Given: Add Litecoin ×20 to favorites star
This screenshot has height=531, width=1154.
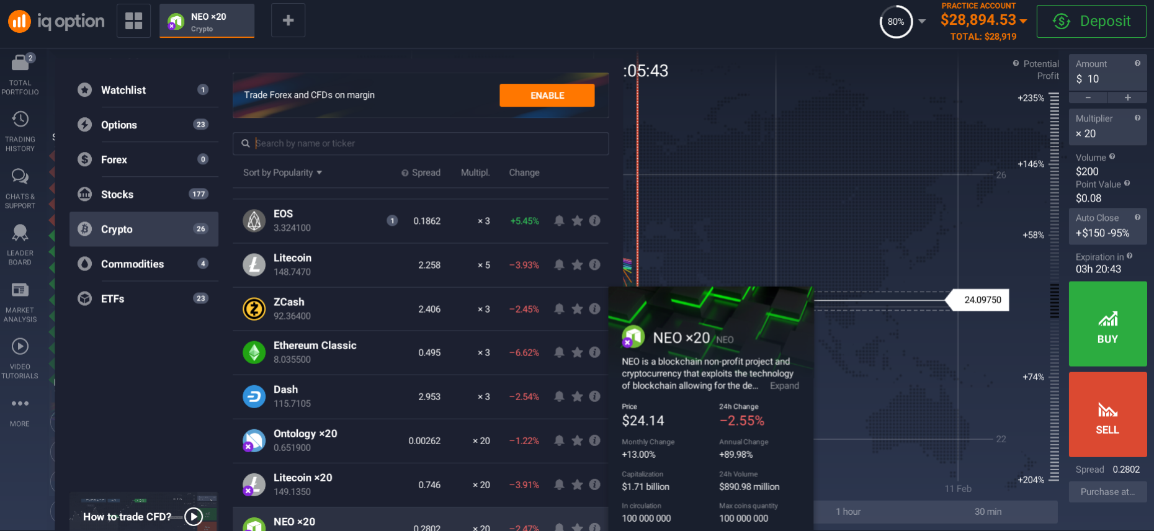Looking at the screenshot, I should [577, 484].
